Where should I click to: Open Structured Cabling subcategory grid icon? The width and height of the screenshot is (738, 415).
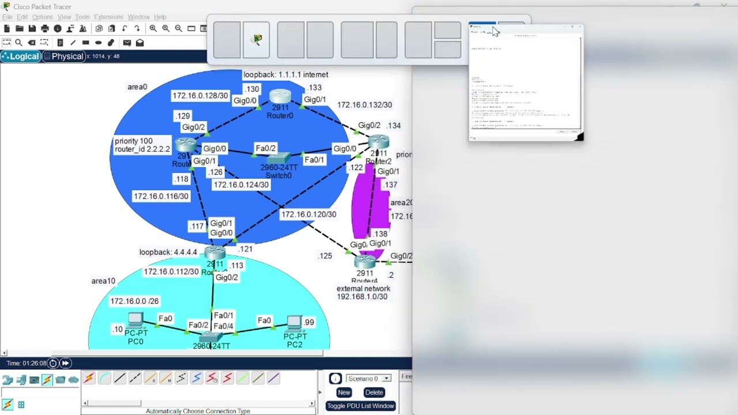pos(21,405)
